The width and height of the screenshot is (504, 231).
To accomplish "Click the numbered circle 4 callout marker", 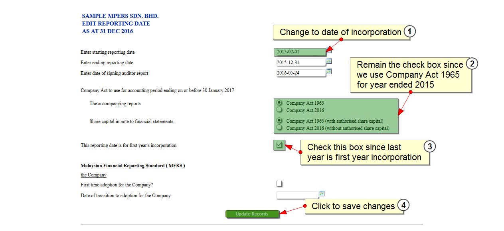I will (404, 205).
